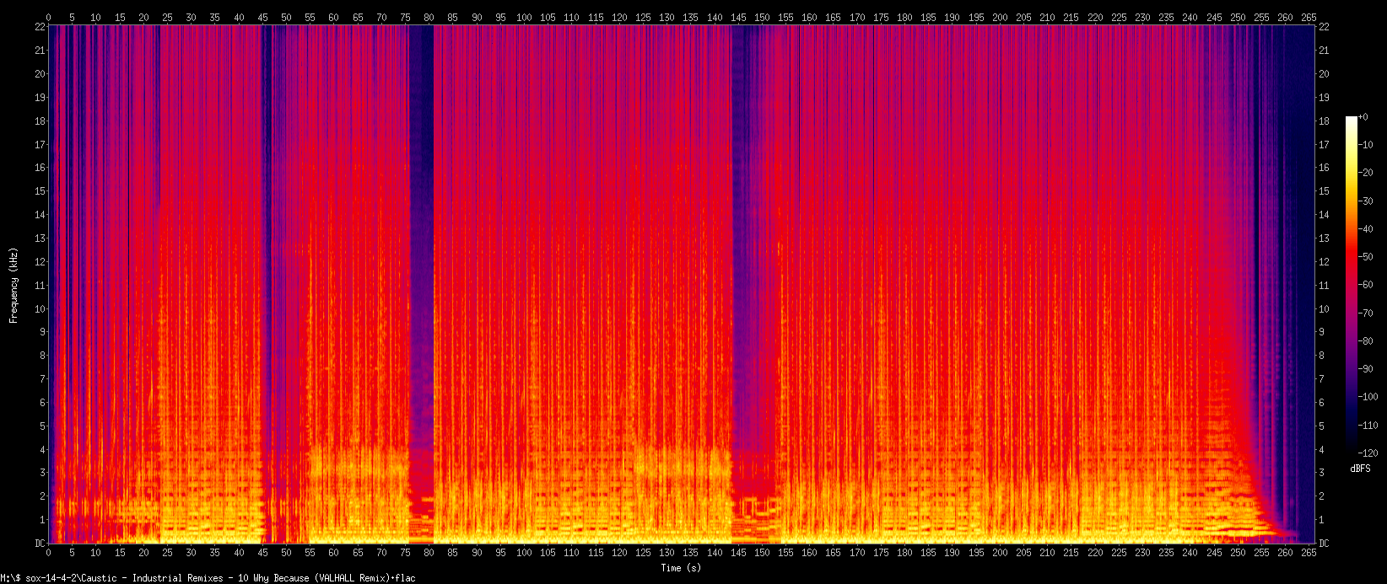Click the "DC" tick on the right frequency axis
Viewport: 1387px width, 584px height.
(x=1325, y=544)
